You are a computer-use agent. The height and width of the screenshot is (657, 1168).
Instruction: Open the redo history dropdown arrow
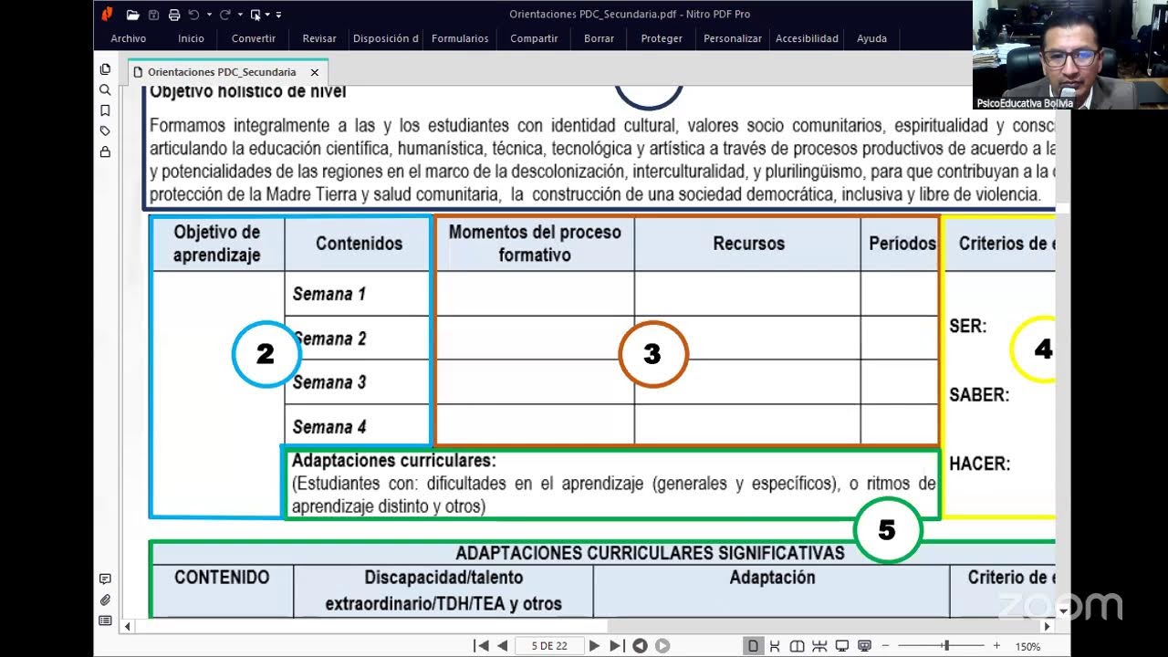point(240,15)
